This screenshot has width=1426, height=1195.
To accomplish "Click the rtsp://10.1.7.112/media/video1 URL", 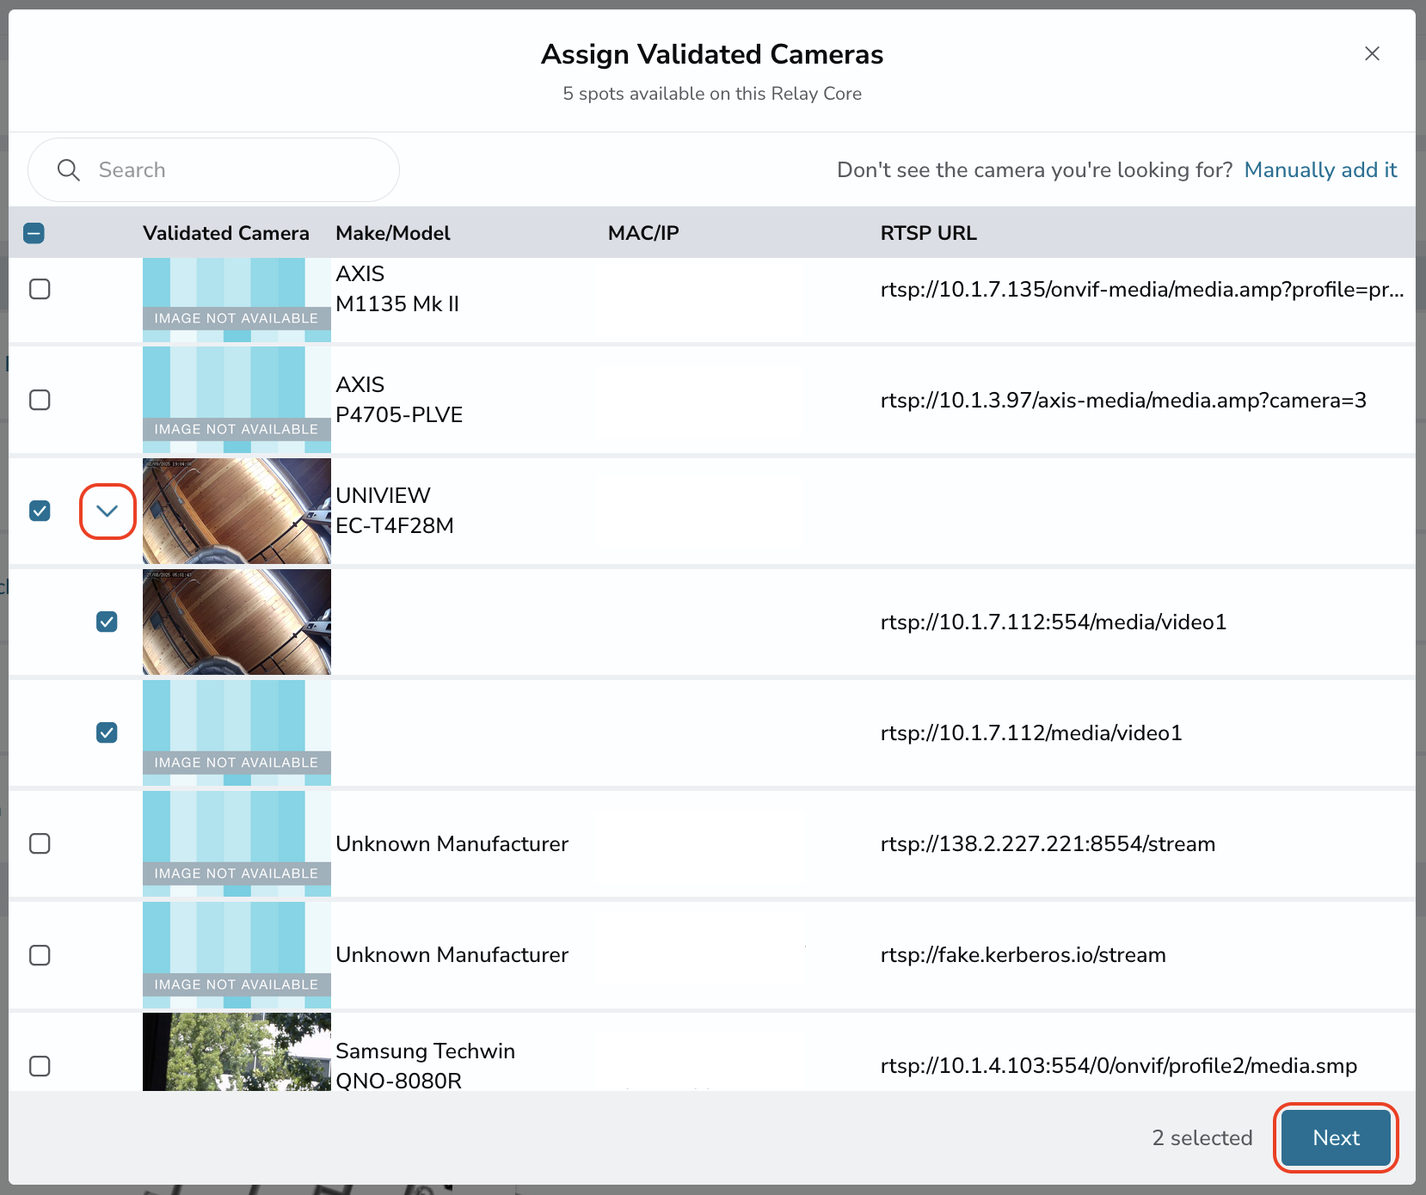I will [x=1031, y=733].
